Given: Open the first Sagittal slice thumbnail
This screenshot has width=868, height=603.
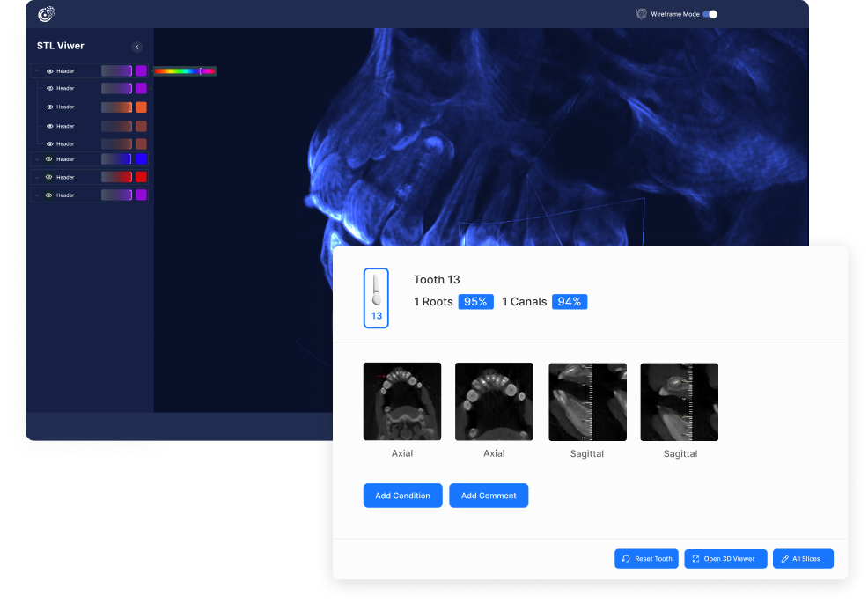Looking at the screenshot, I should 587,402.
